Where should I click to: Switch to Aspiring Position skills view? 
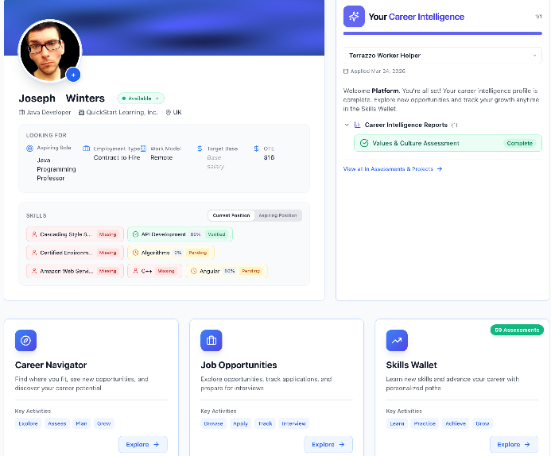tap(277, 215)
